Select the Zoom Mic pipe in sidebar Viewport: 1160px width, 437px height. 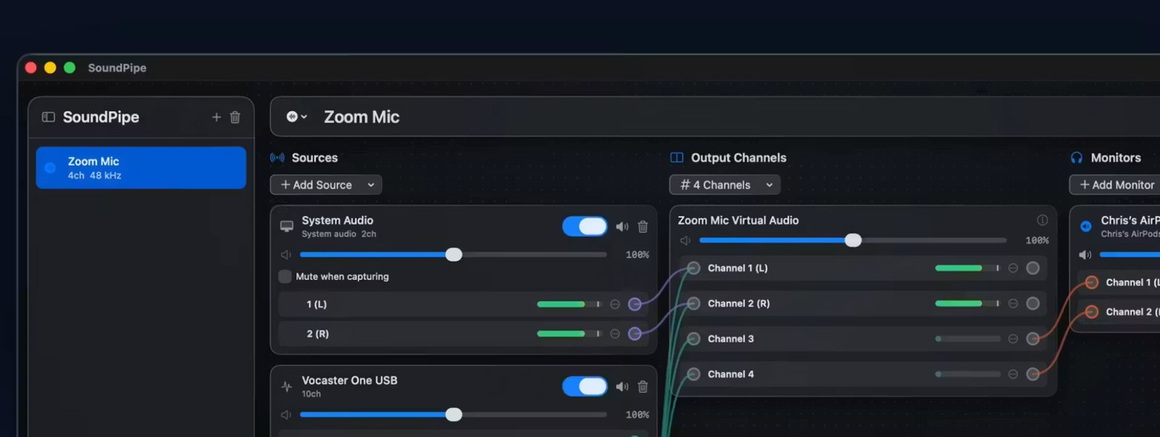click(x=141, y=167)
